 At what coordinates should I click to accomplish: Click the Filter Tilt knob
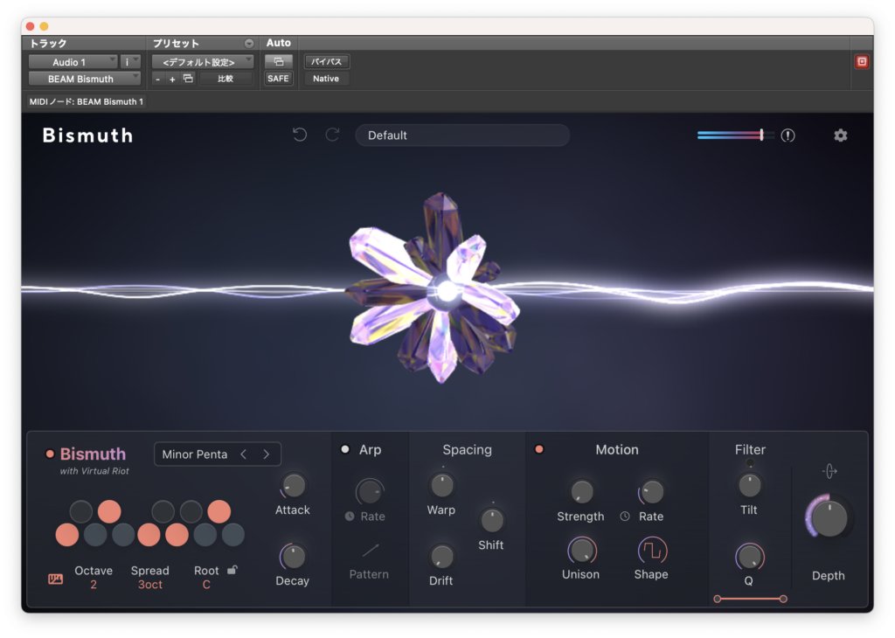749,486
